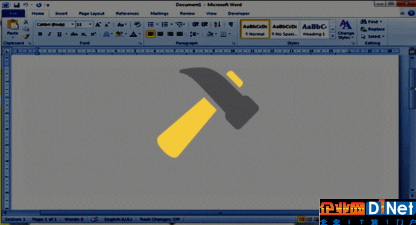Toggle Bold formatting

pos(40,34)
